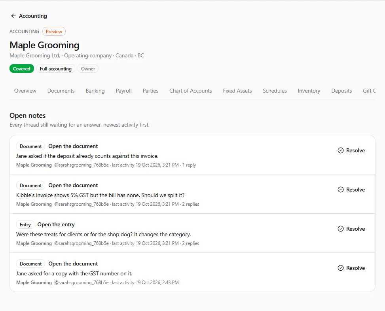Open the document for the GST number note
This screenshot has width=385, height=311.
(73, 264)
